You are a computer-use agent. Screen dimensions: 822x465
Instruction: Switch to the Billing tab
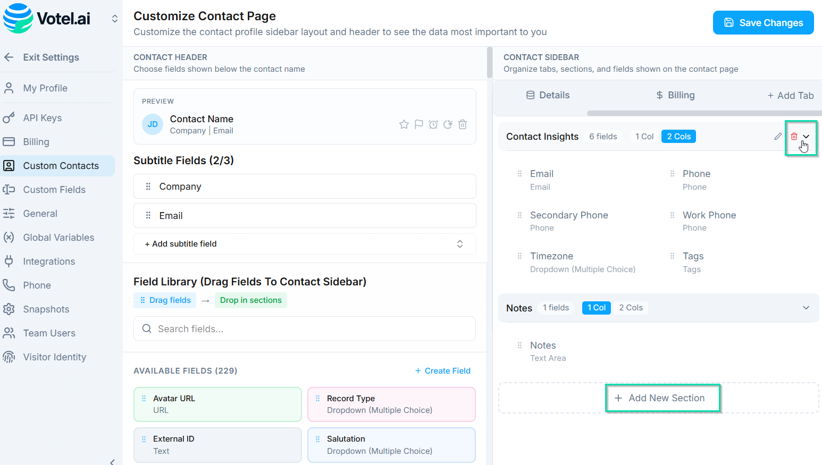[x=675, y=95]
